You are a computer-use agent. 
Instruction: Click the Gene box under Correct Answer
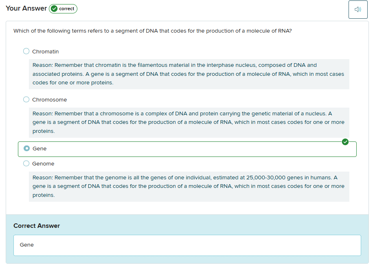tap(187, 245)
